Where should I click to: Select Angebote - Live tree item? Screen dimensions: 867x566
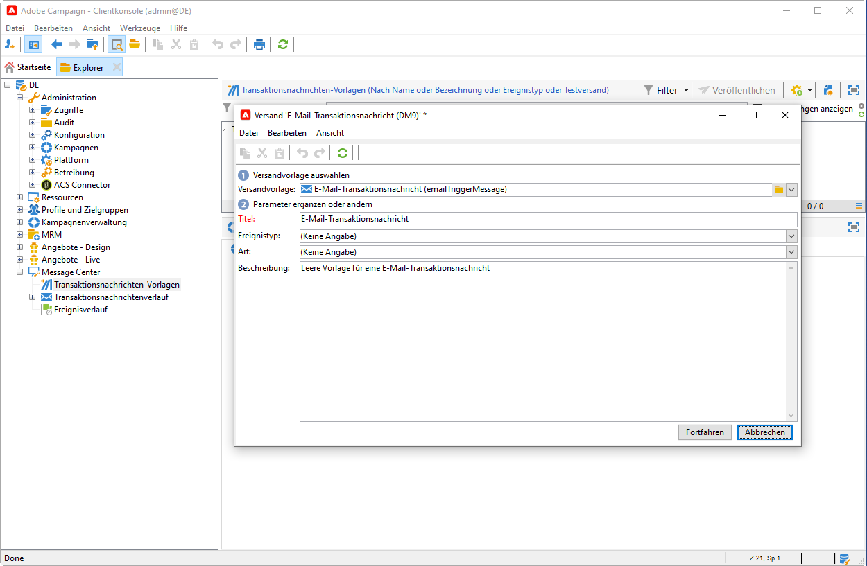coord(70,260)
